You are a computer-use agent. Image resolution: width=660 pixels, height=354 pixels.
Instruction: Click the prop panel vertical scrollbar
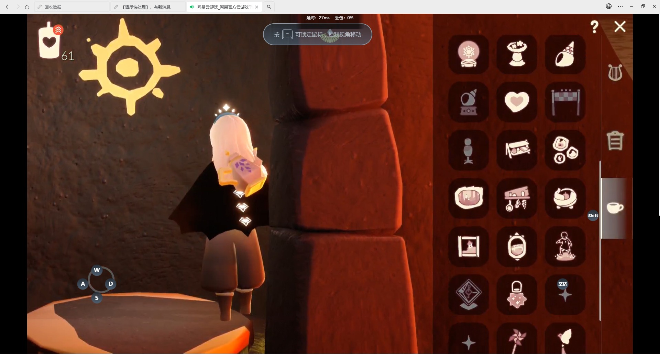click(600, 240)
